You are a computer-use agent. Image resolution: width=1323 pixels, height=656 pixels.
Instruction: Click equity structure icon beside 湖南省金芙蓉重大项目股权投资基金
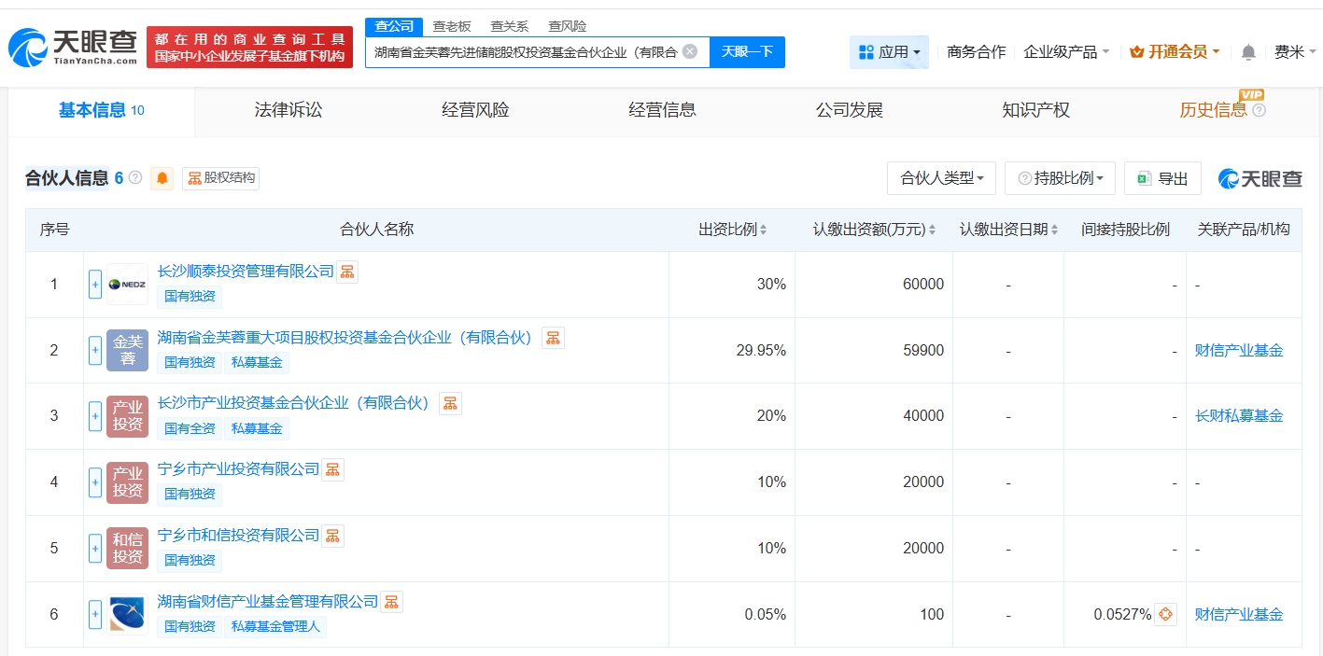coord(554,338)
